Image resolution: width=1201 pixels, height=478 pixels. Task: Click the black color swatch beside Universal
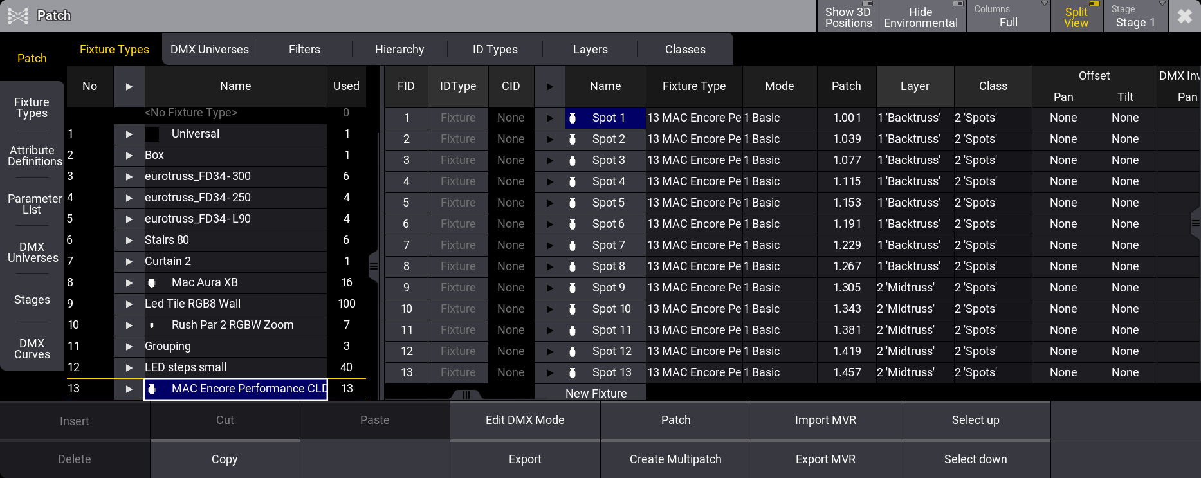click(152, 134)
